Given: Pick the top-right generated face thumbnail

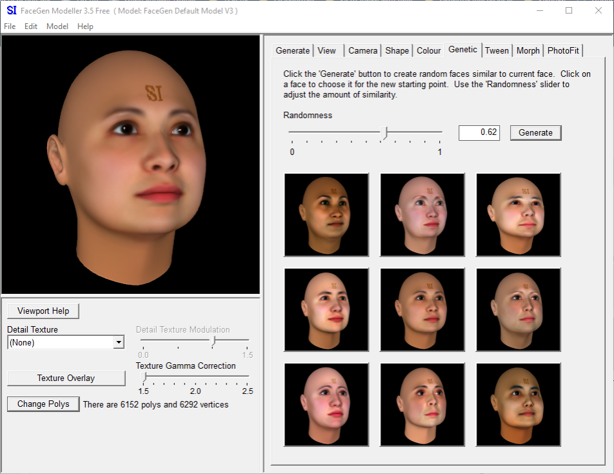Looking at the screenshot, I should 519,215.
